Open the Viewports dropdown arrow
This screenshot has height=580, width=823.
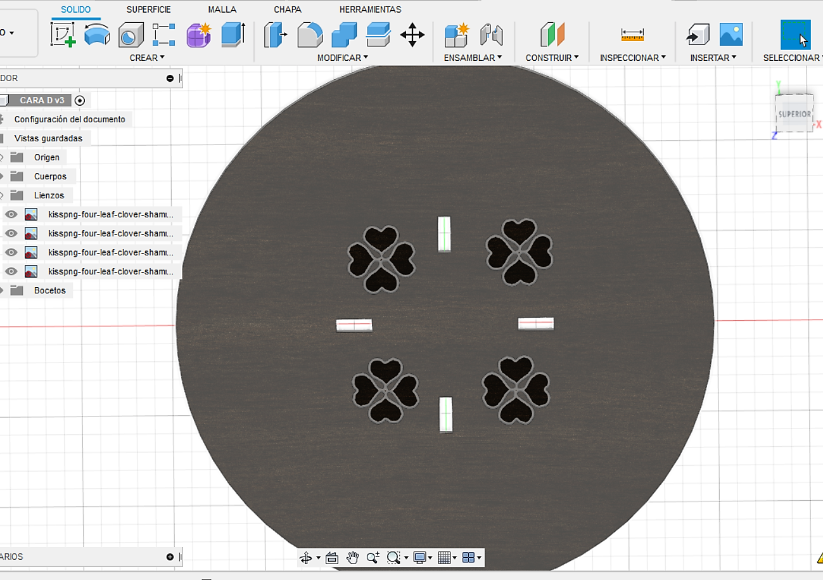click(x=479, y=558)
